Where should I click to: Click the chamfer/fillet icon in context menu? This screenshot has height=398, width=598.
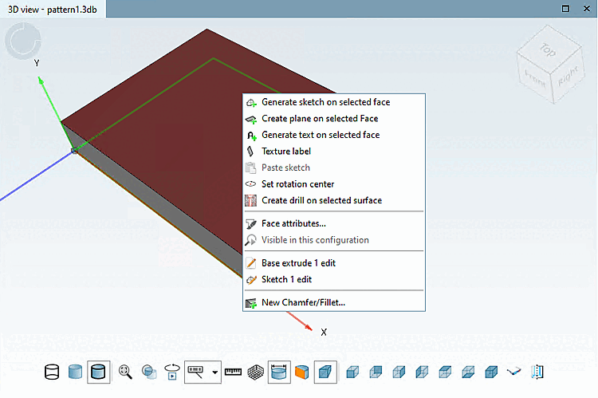251,303
